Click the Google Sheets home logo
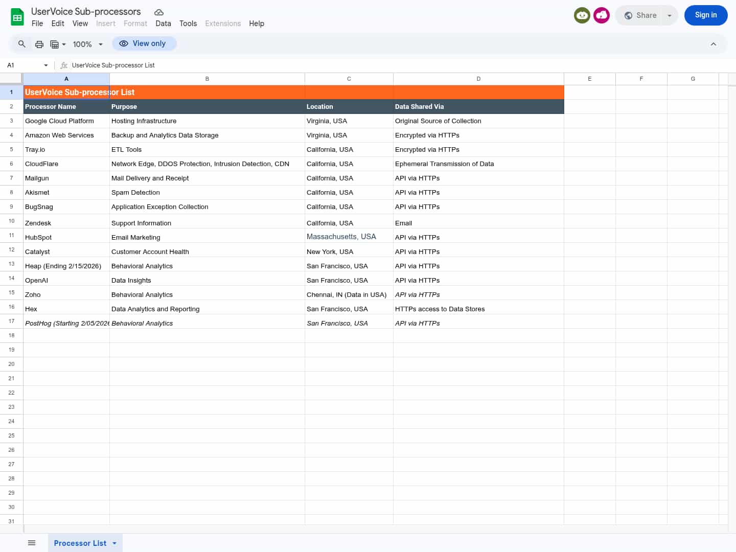736x552 pixels. 17,17
